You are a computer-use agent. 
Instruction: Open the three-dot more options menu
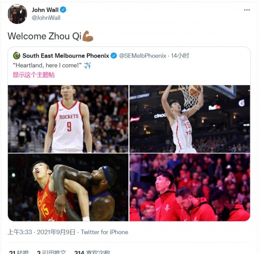point(247,10)
